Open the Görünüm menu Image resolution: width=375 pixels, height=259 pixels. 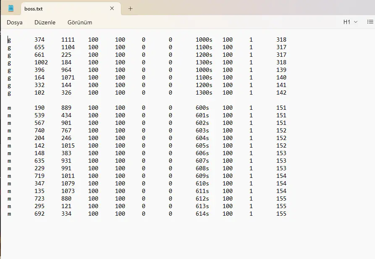coord(80,22)
